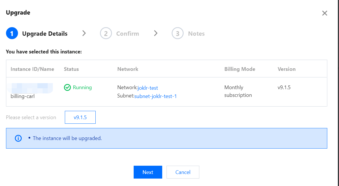Select the Upgrade Details step label
This screenshot has height=186, width=339.
[45, 34]
